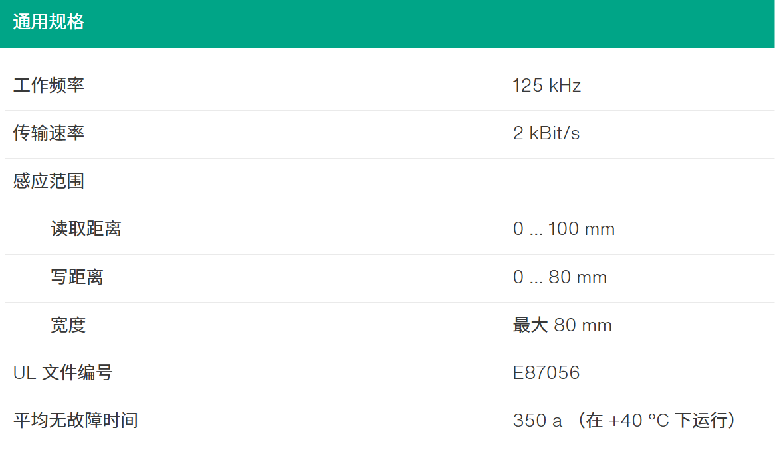
Task: Select the 80 mm figure in the 宽度 row
Action: [x=583, y=325]
